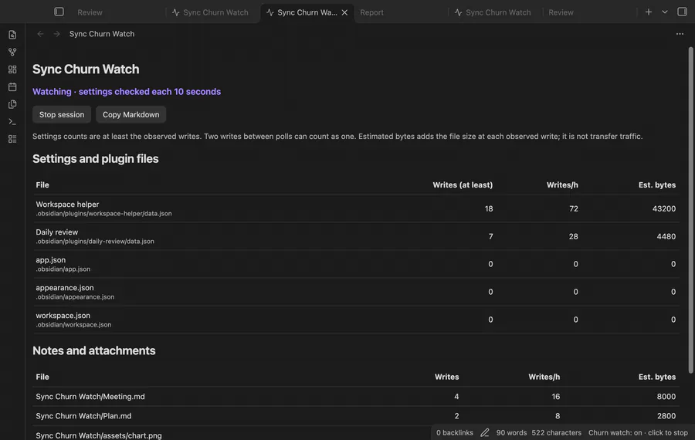Open the Sync Churn Watch tab right after Report
695x440 pixels.
tap(498, 12)
